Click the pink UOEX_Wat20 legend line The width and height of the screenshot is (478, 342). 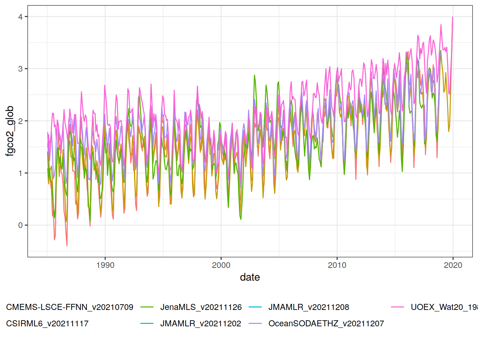click(397, 307)
